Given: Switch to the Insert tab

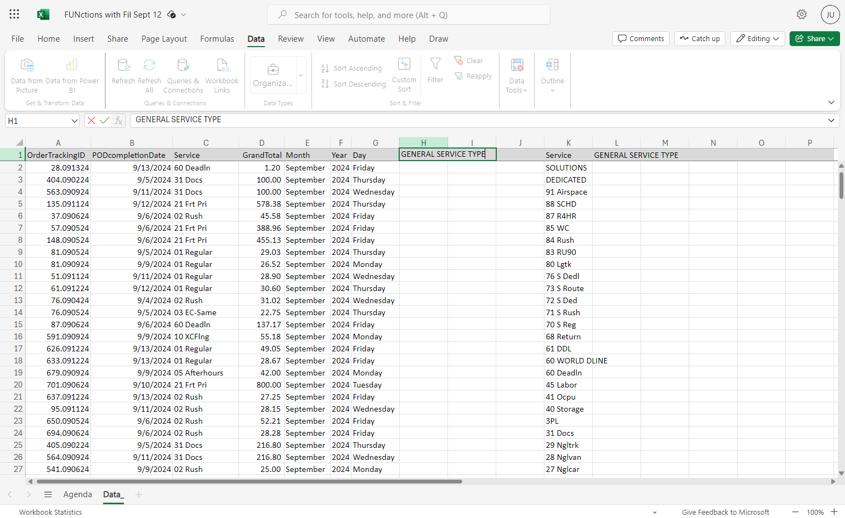Looking at the screenshot, I should [x=84, y=39].
